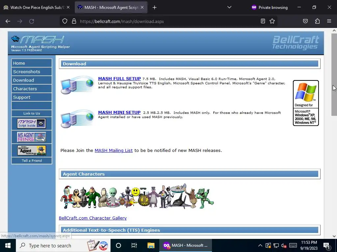Click the MASH Script Inside badge
The height and width of the screenshot is (252, 337).
point(31,123)
